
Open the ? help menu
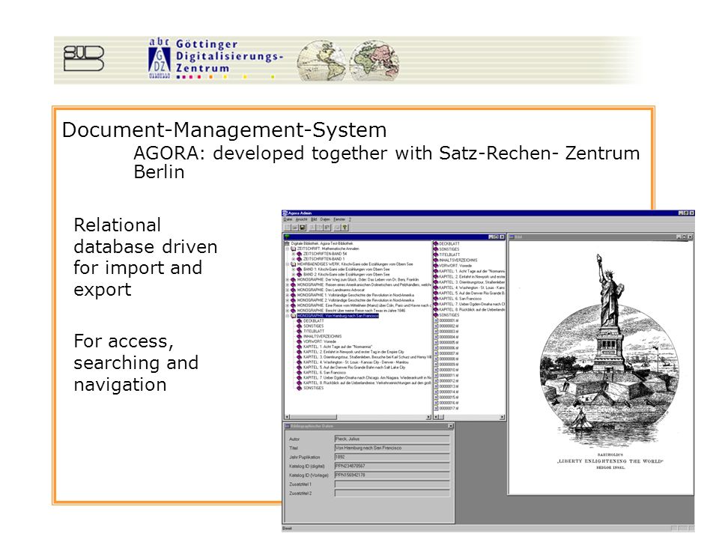350,219
